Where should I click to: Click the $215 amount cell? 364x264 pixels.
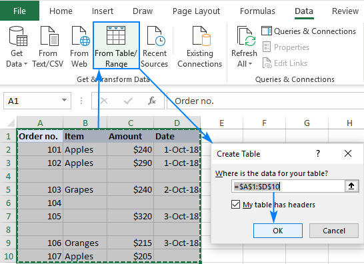point(131,243)
